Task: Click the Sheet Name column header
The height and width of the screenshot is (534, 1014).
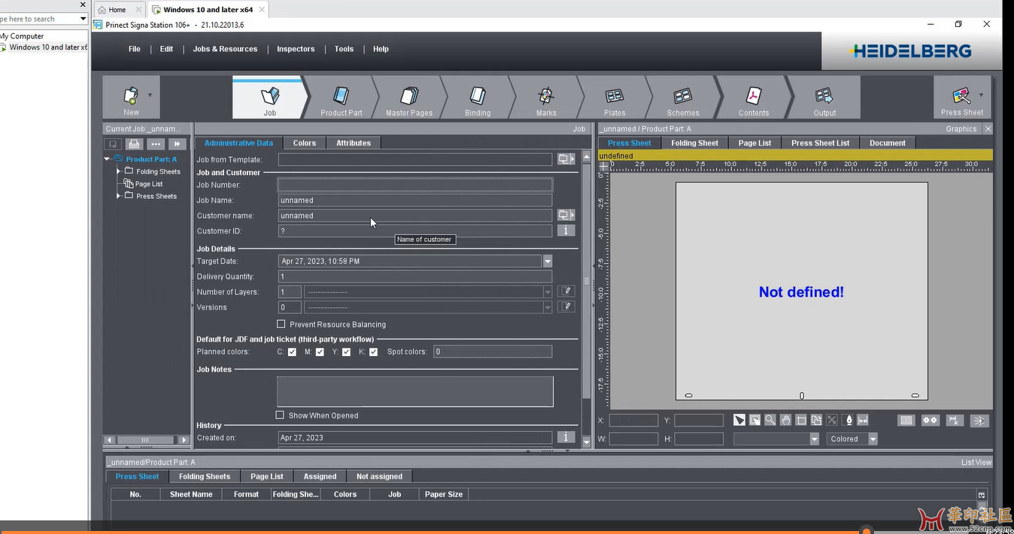Action: [191, 494]
